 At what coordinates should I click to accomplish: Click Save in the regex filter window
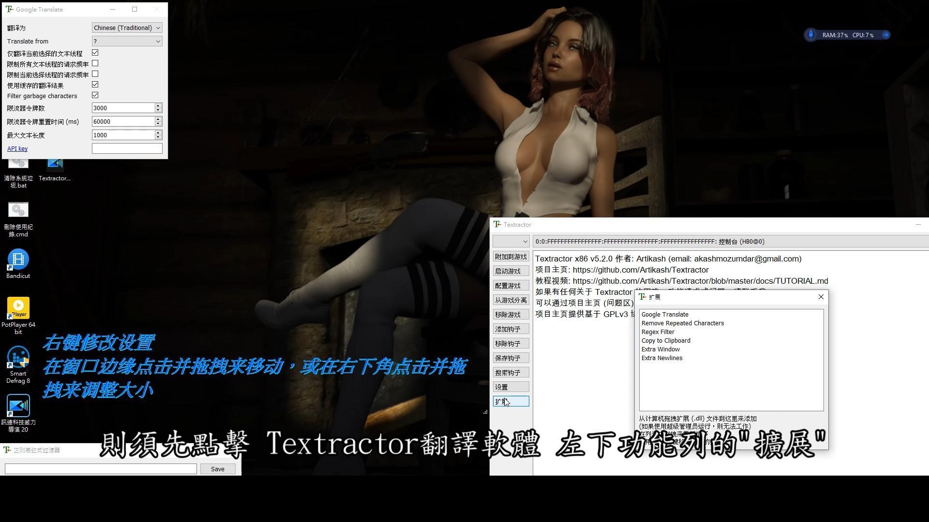click(217, 468)
